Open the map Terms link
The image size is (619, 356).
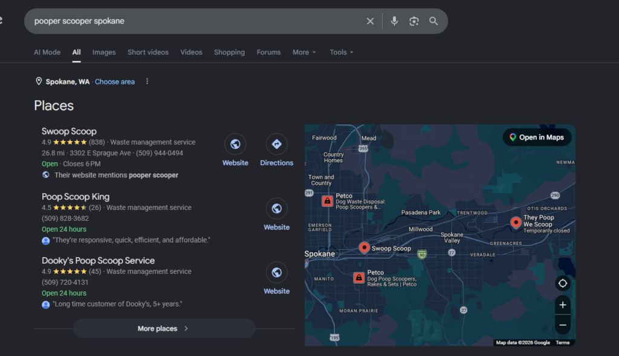tap(563, 343)
